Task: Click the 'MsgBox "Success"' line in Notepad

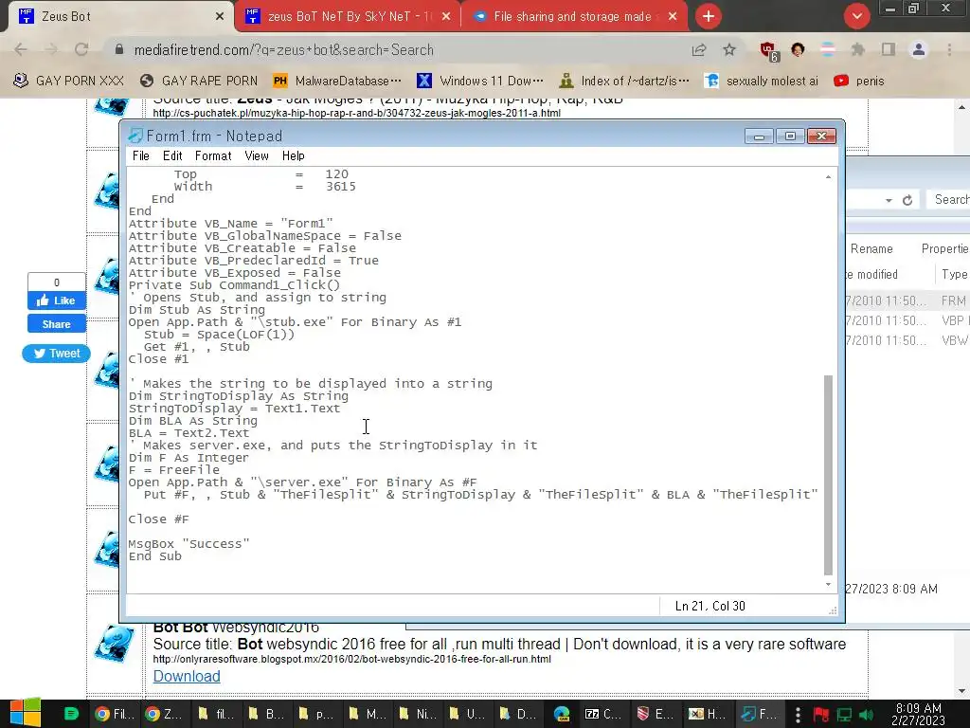Action: pos(189,544)
